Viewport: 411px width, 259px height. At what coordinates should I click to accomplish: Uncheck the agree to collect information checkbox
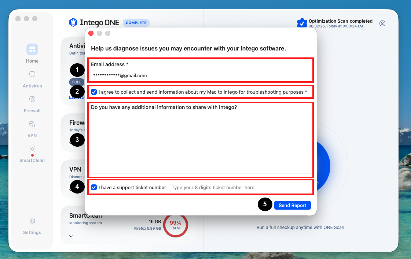click(x=94, y=92)
